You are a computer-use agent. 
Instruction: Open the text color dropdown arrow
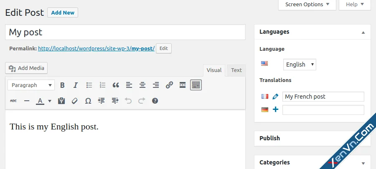coord(50,101)
